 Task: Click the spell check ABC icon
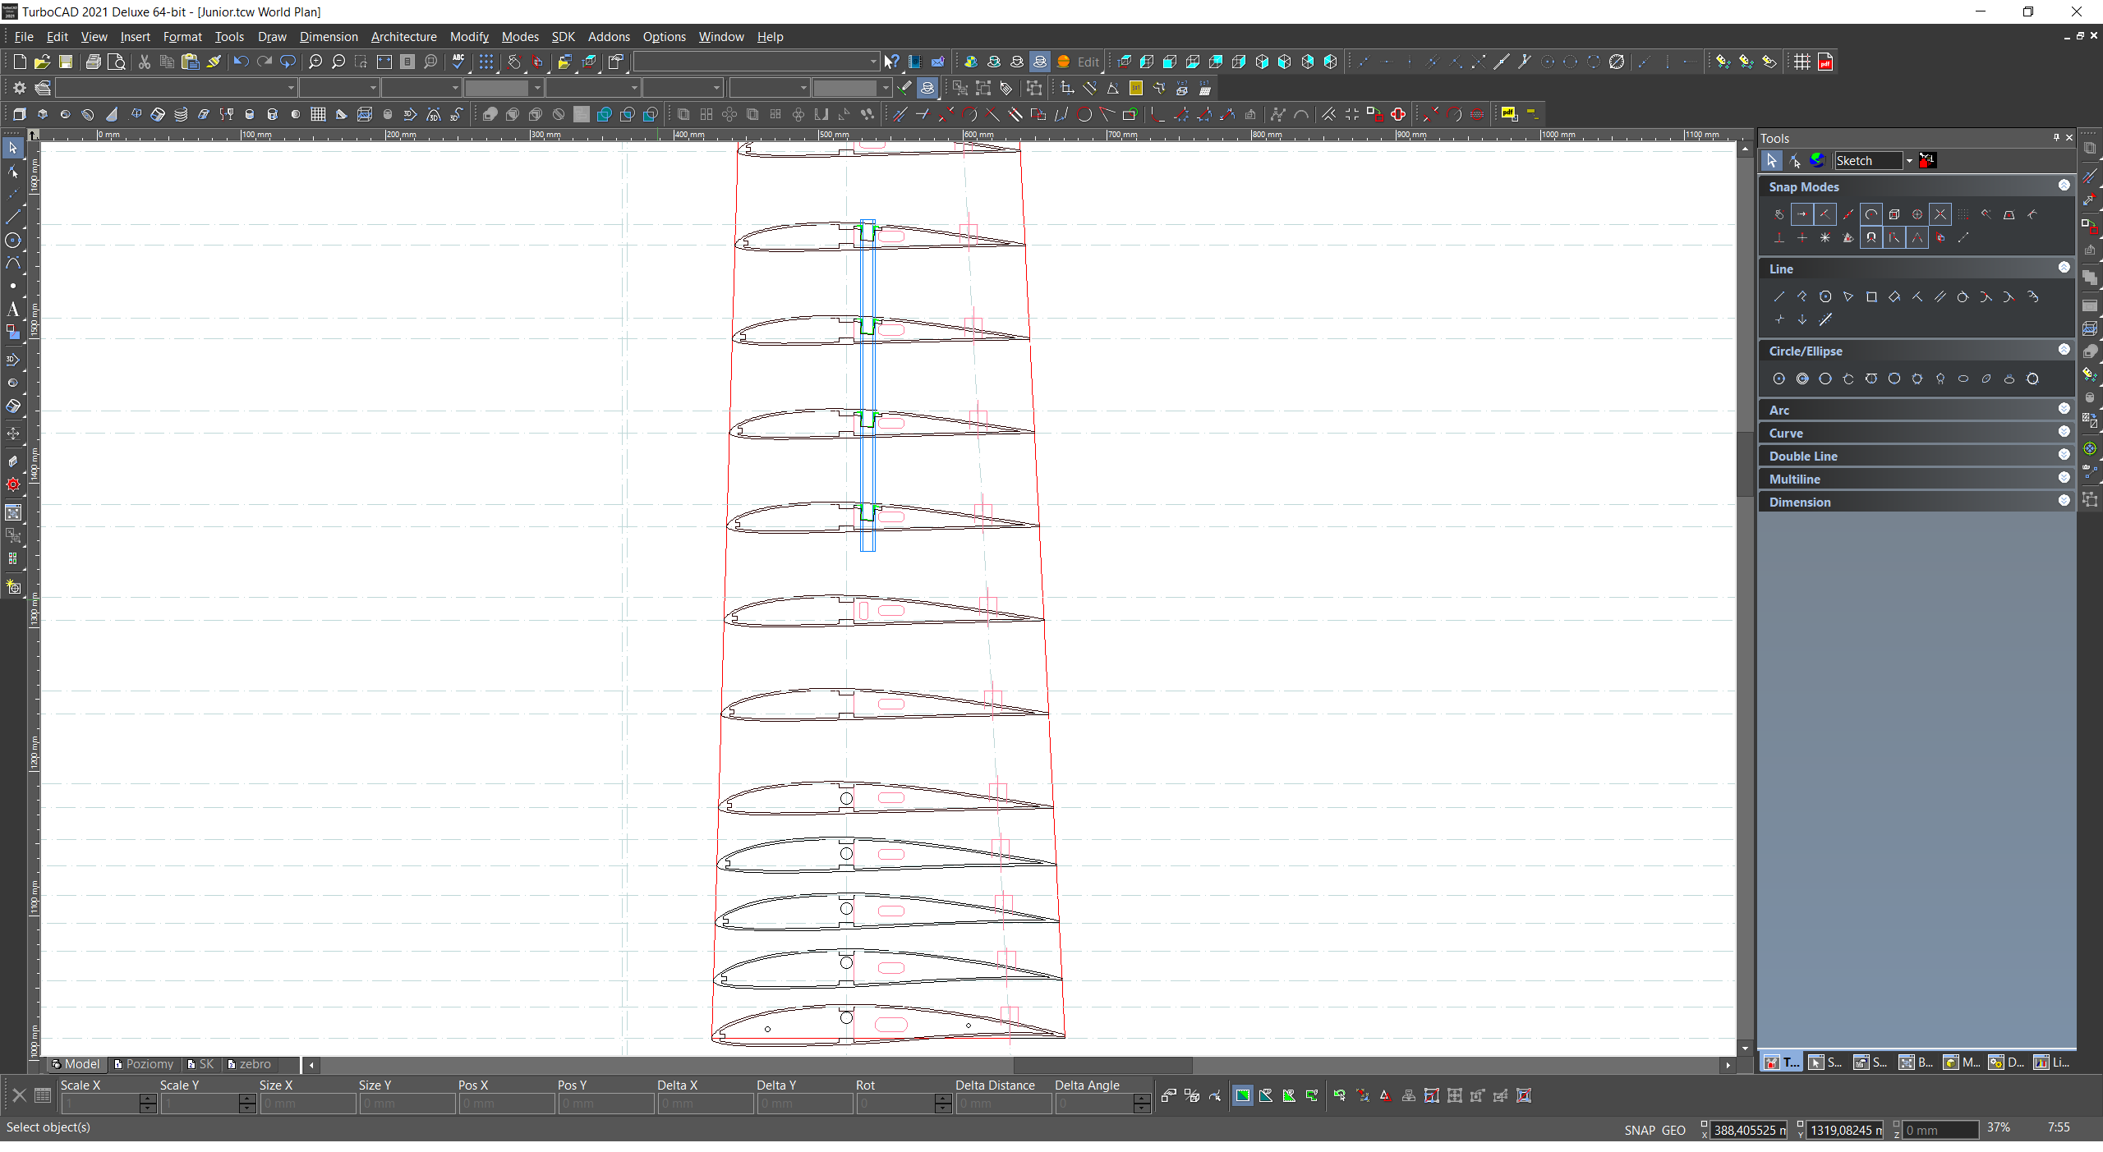(x=458, y=62)
